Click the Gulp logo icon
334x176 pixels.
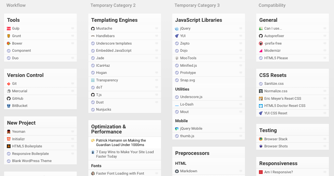pyautogui.click(x=9, y=29)
